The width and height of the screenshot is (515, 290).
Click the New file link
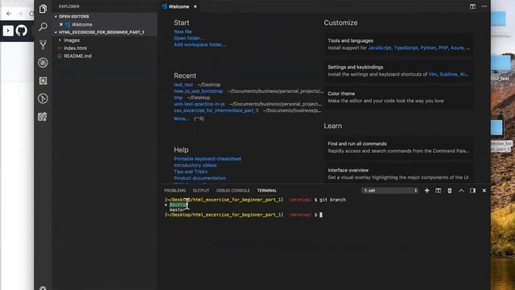(183, 31)
